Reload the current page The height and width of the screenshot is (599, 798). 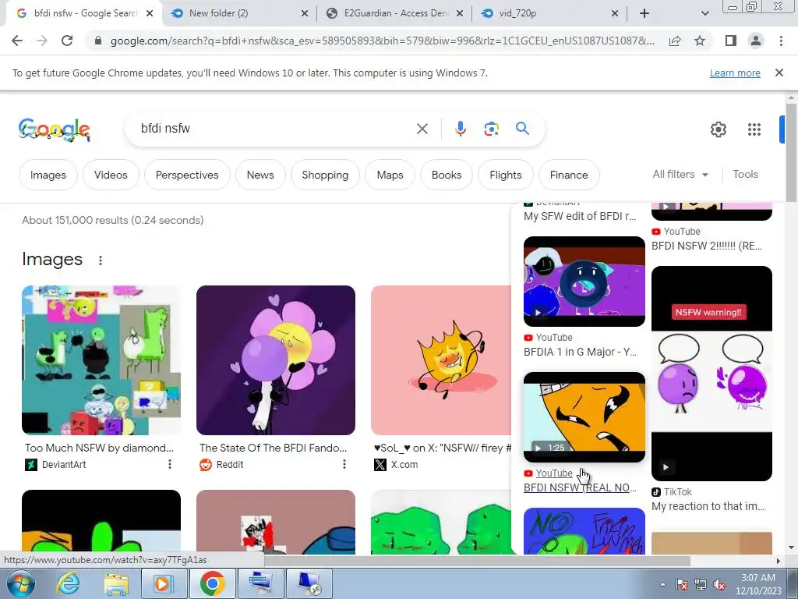point(67,41)
